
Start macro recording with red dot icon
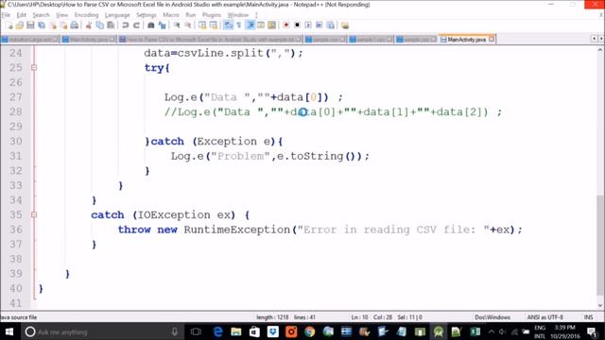285,25
